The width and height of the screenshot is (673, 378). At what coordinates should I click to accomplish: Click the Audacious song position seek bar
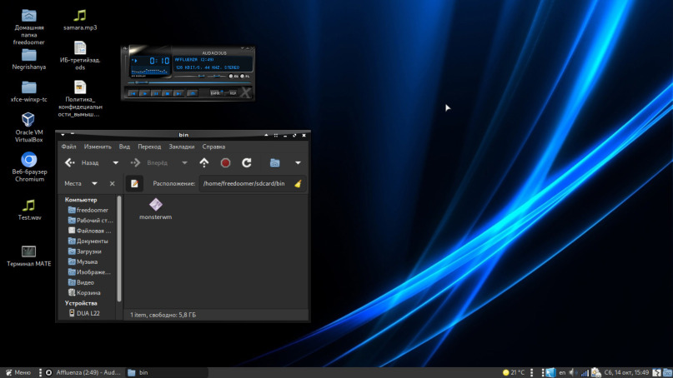[188, 84]
